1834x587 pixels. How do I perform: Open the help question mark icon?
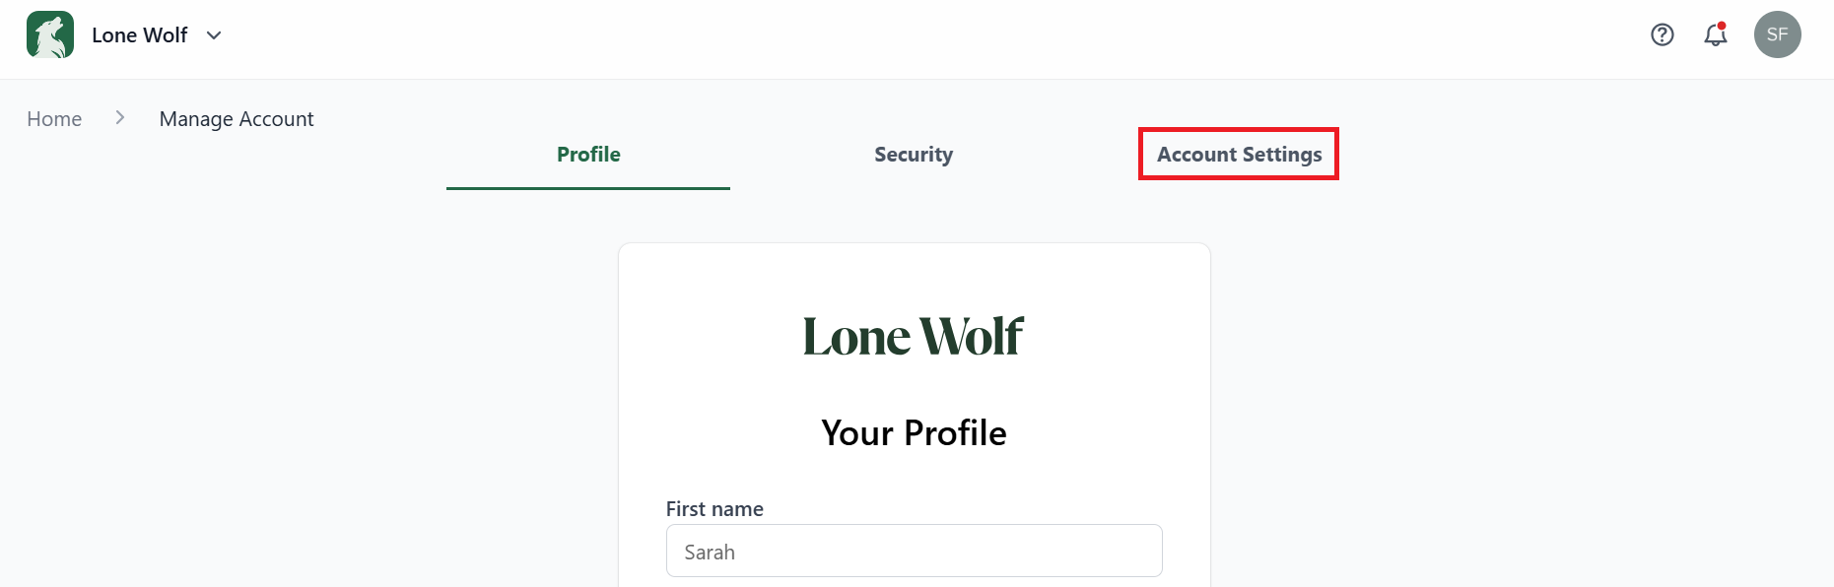point(1663,34)
